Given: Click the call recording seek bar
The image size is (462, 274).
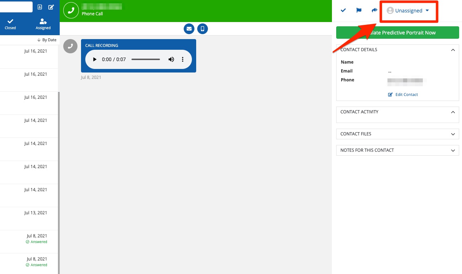Looking at the screenshot, I should pos(146,59).
